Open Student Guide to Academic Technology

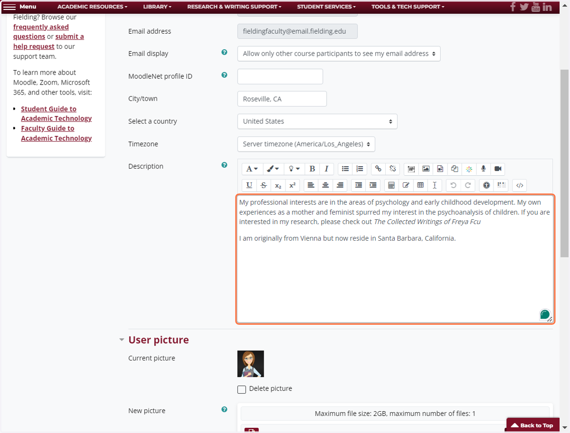pyautogui.click(x=56, y=113)
